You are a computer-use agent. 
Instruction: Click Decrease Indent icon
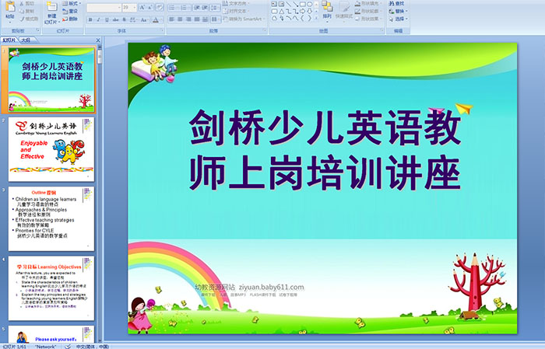click(197, 7)
